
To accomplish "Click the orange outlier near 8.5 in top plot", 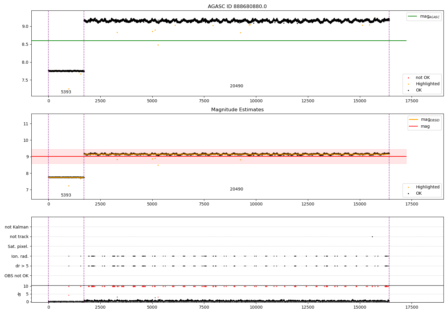I will [158, 45].
